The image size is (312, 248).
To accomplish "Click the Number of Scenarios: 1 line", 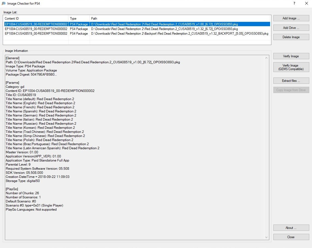I will click(23, 197).
